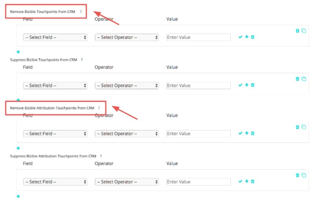This screenshot has height=204, width=319.
Task: Open Select Operator dropdown under Suppress Bizible Attribution Touchpoints
Action: [x=127, y=181]
